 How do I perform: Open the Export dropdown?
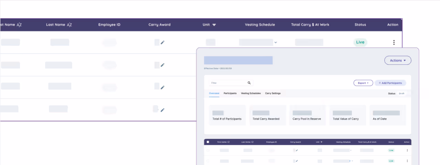click(363, 83)
